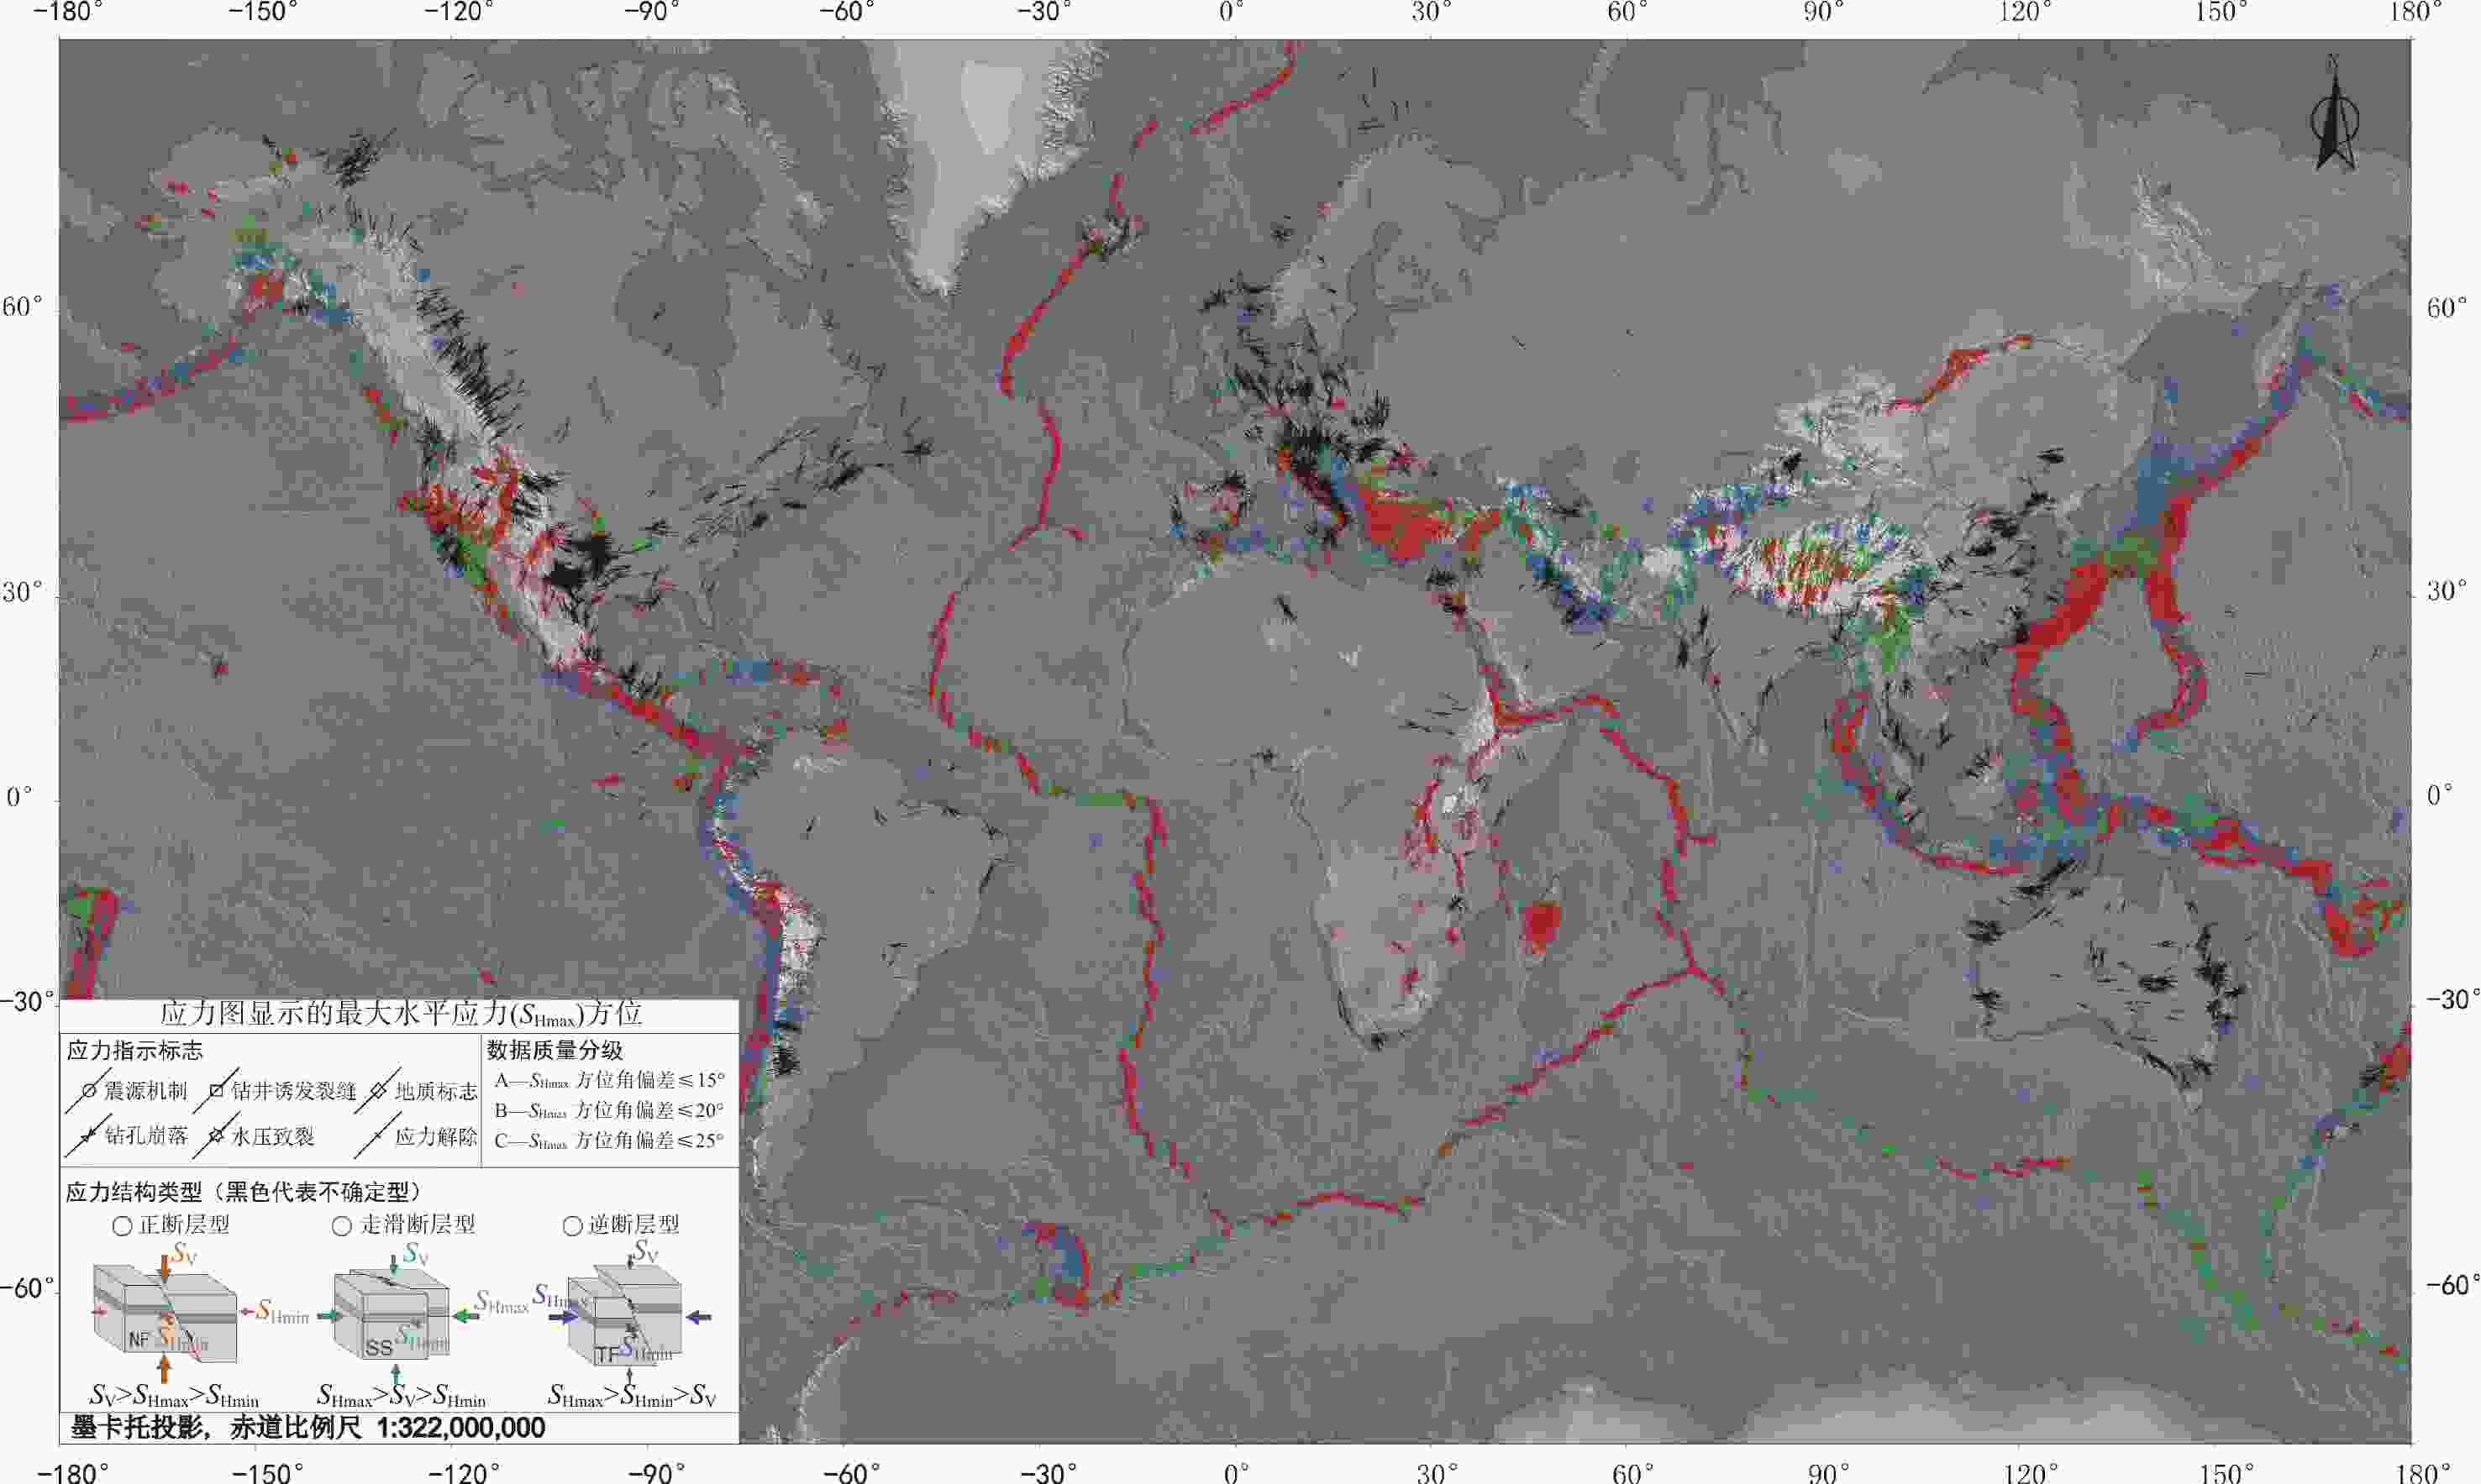Click the 数据质量分级 section heading
This screenshot has width=2481, height=1484.
[555, 1051]
